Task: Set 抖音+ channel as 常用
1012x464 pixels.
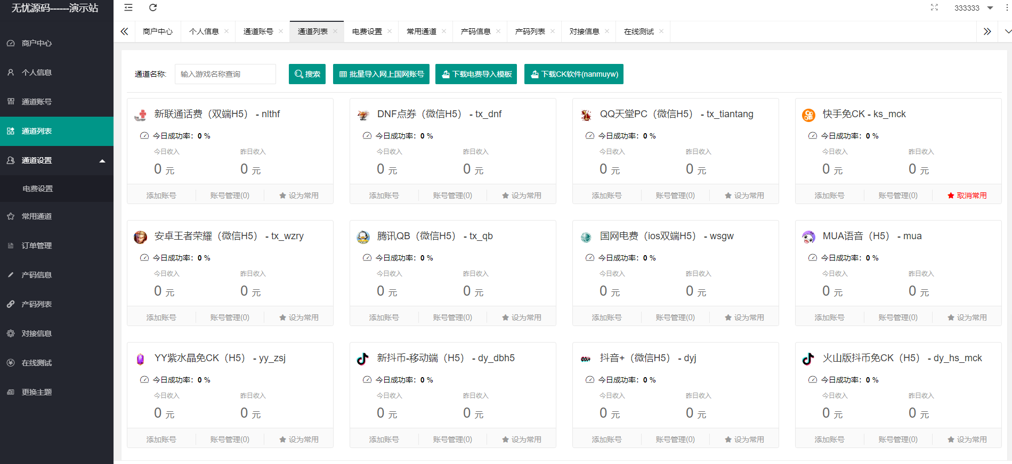Action: pos(744,439)
